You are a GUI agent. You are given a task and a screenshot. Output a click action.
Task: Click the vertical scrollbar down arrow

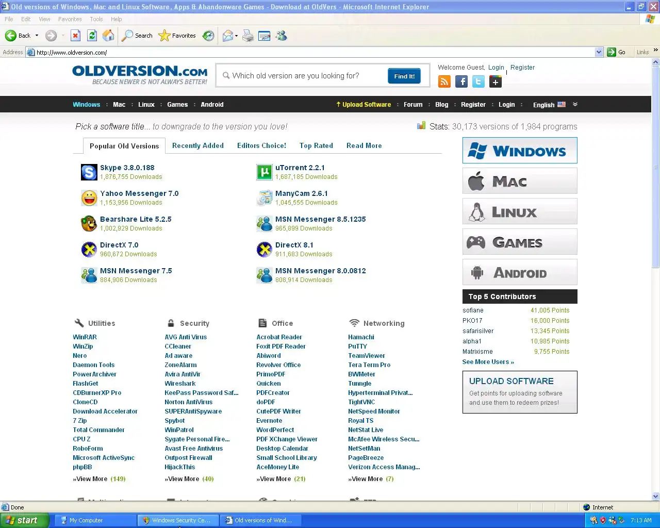click(x=656, y=497)
